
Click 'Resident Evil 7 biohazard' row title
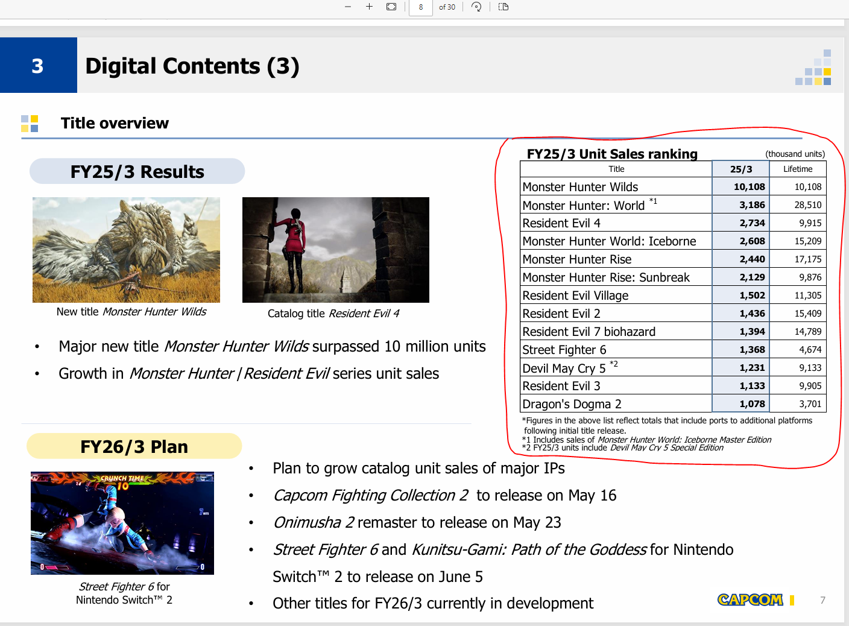pos(589,332)
